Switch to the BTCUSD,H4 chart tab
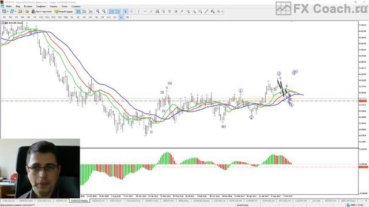369x207 pixels. click(285, 201)
